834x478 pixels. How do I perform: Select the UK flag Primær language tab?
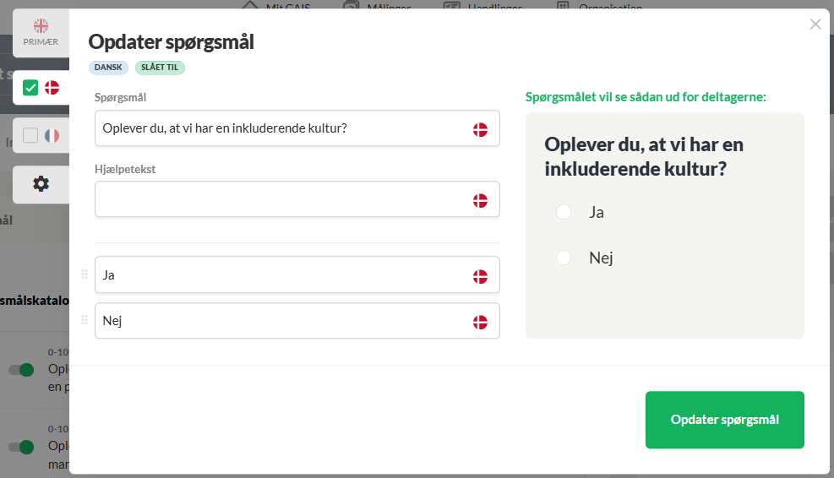[x=41, y=33]
